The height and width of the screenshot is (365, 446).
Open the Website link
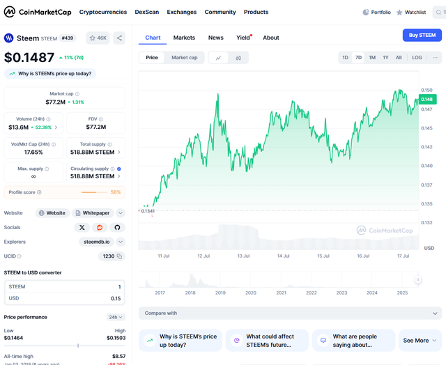click(x=52, y=213)
